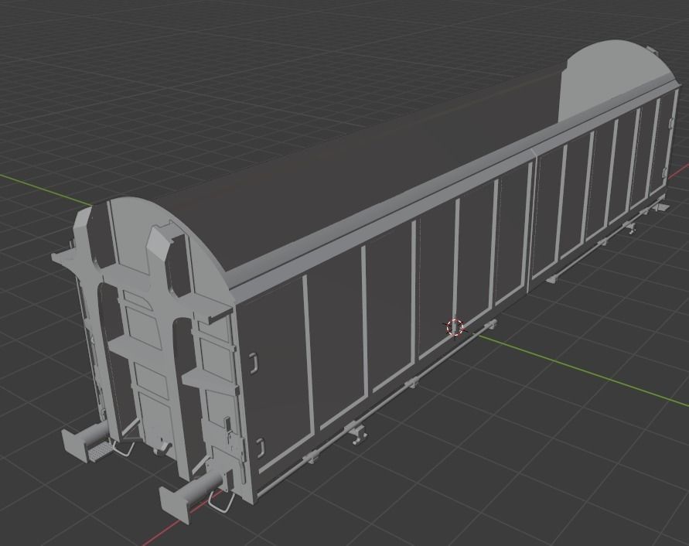Click the red-white 3D cursor marker
The image size is (689, 546).
[x=455, y=327]
